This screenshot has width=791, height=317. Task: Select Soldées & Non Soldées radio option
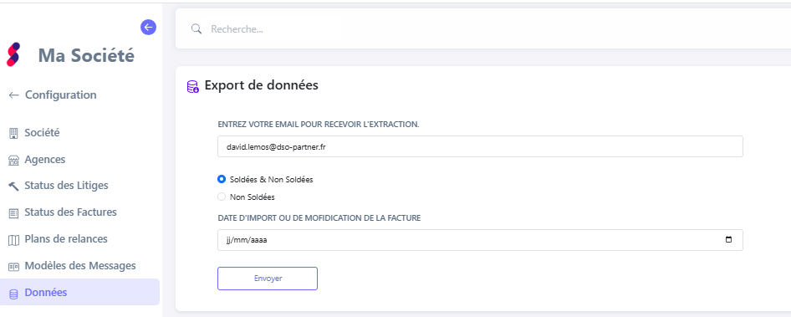click(x=222, y=179)
